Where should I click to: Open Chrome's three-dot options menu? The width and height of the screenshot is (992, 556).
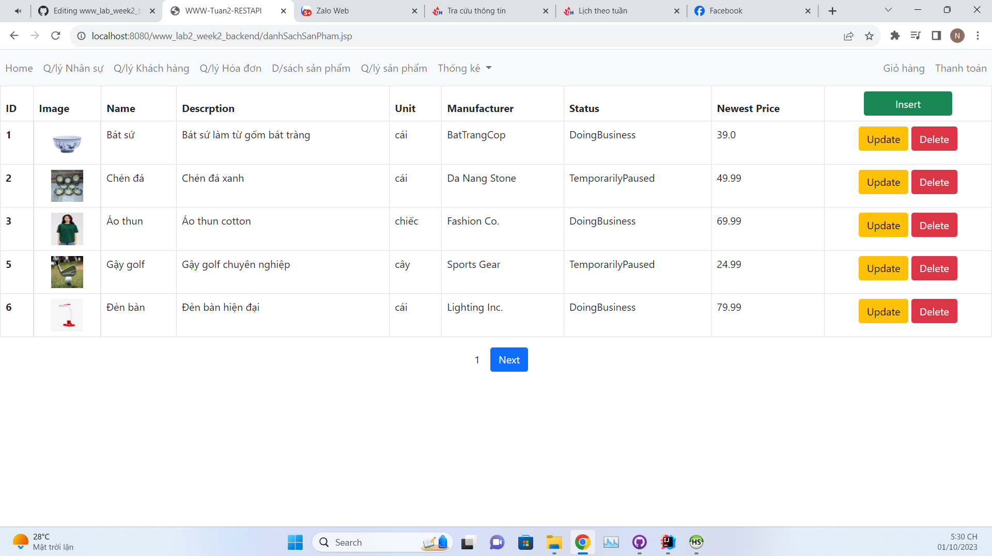pos(978,36)
